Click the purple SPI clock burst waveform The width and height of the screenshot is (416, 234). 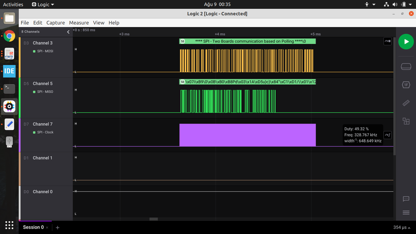(x=247, y=135)
